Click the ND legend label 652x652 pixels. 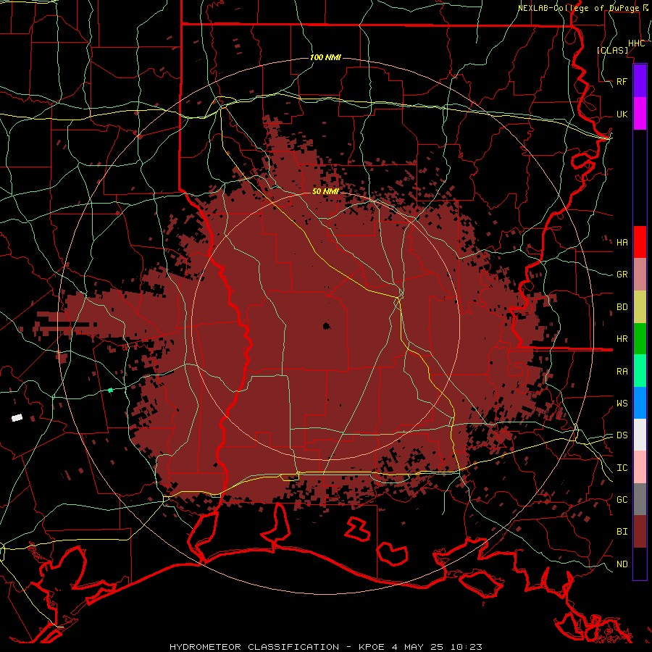(622, 564)
